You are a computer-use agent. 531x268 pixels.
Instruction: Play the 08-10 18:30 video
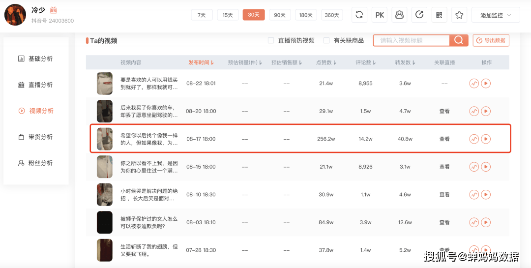click(x=486, y=194)
